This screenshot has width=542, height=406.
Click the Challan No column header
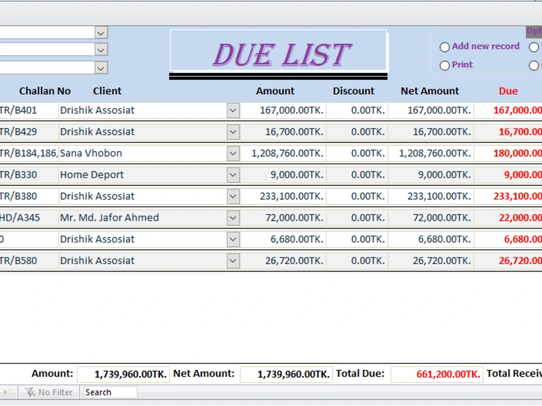pos(45,91)
